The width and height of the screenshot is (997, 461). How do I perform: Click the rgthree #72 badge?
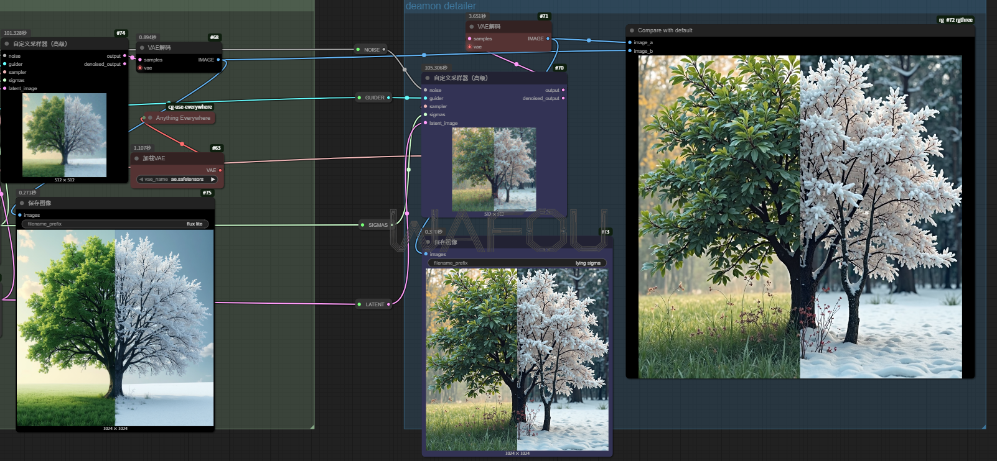955,20
